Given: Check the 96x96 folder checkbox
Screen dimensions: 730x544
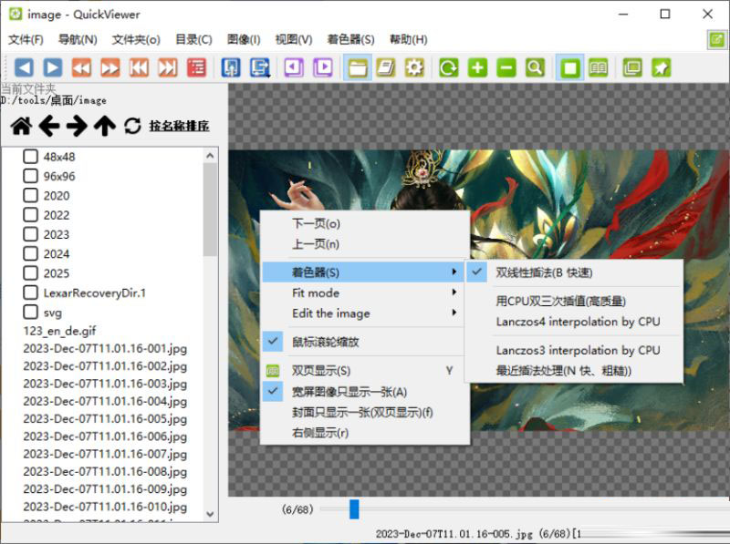Looking at the screenshot, I should point(30,176).
